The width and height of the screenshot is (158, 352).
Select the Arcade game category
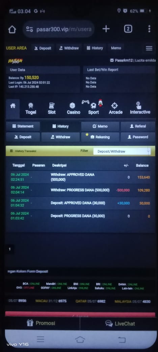pyautogui.click(x=115, y=109)
